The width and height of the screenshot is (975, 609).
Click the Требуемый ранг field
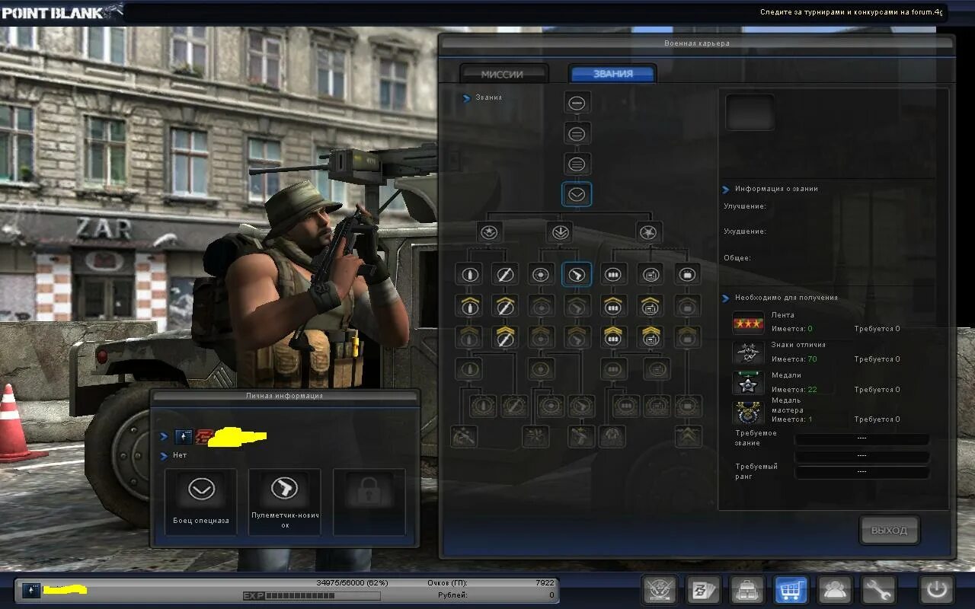862,472
